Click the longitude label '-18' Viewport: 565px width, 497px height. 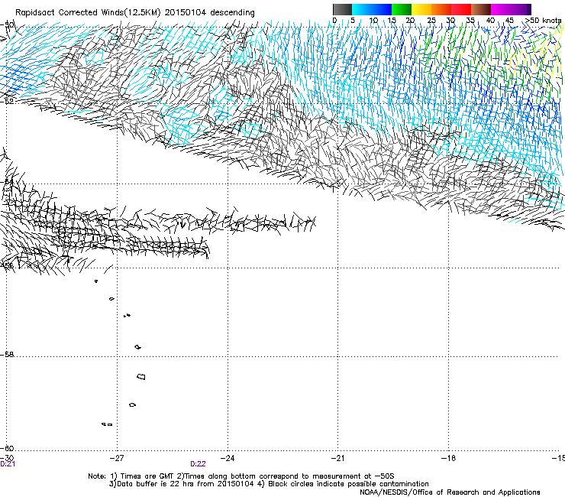pos(448,458)
